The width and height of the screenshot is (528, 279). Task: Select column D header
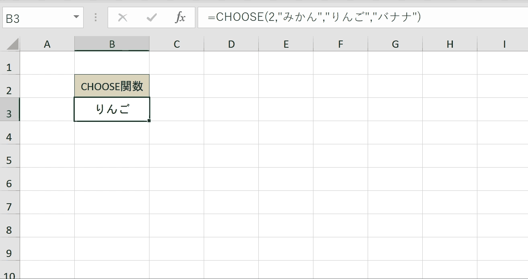coord(231,44)
